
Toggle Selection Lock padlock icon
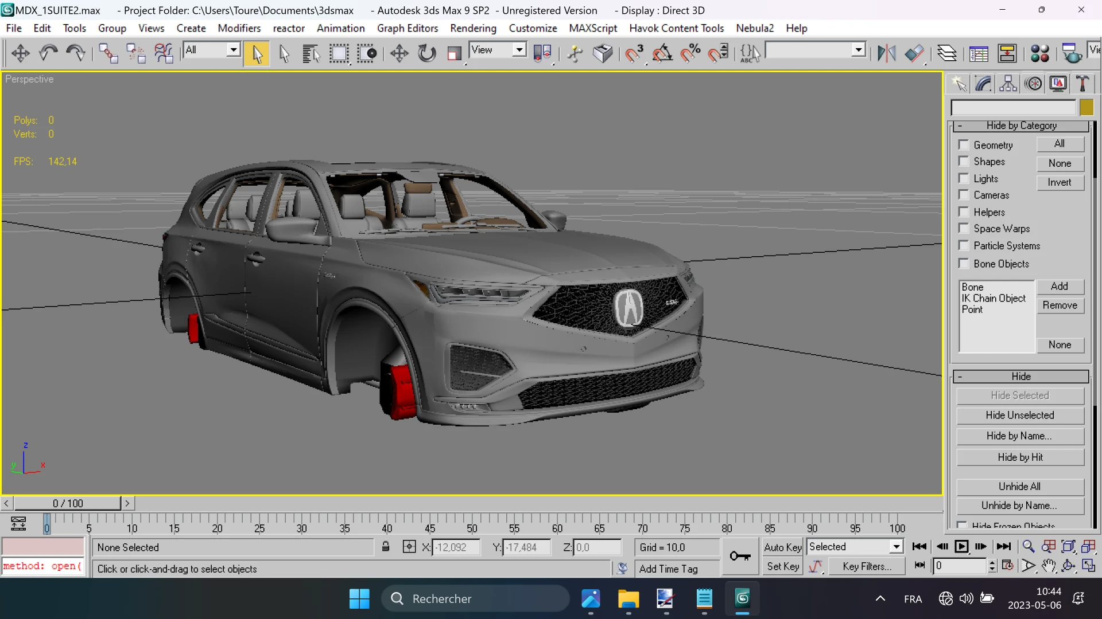click(x=386, y=547)
